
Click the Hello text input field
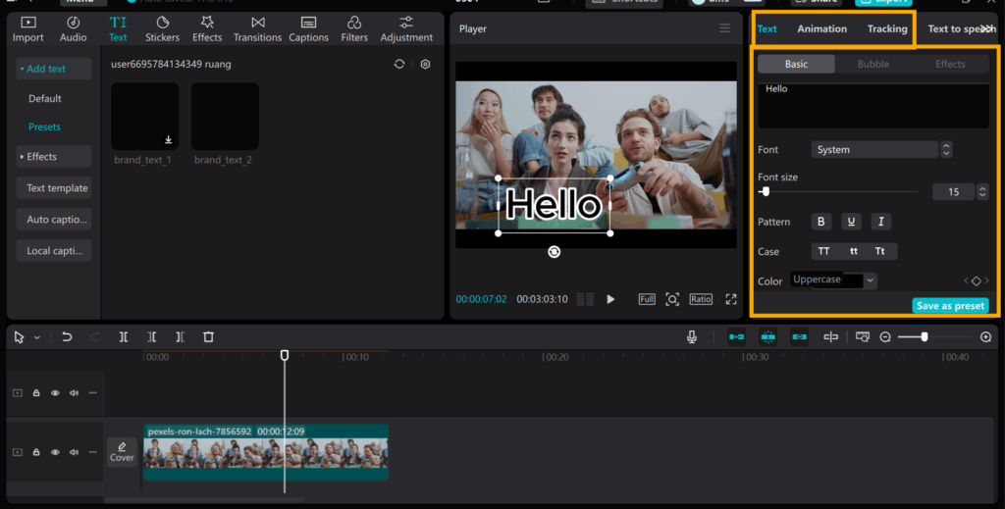pyautogui.click(x=873, y=106)
